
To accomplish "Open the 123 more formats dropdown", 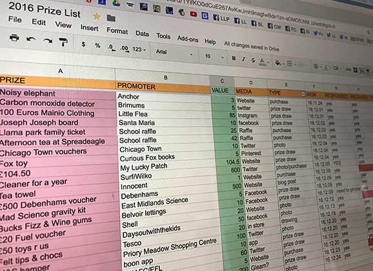I will [x=139, y=50].
